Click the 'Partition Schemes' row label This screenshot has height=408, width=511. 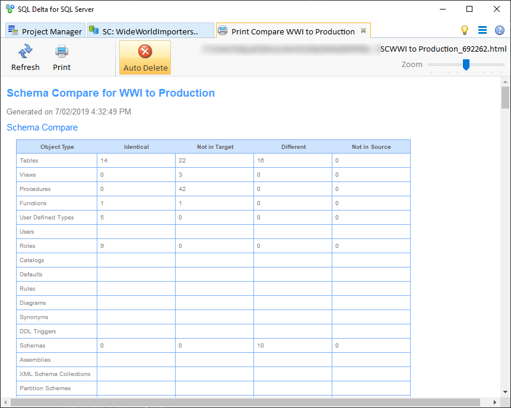tap(45, 388)
